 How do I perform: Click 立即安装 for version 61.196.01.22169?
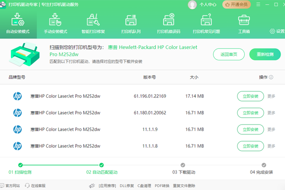tap(250, 96)
